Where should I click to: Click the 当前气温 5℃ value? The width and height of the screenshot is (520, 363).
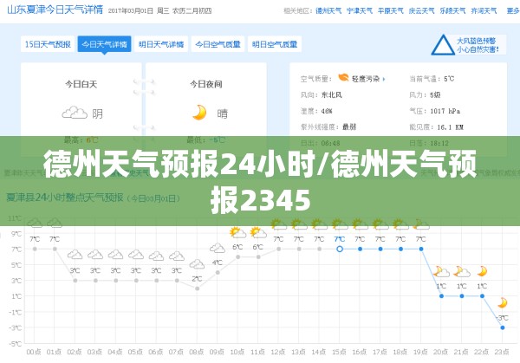coord(449,79)
